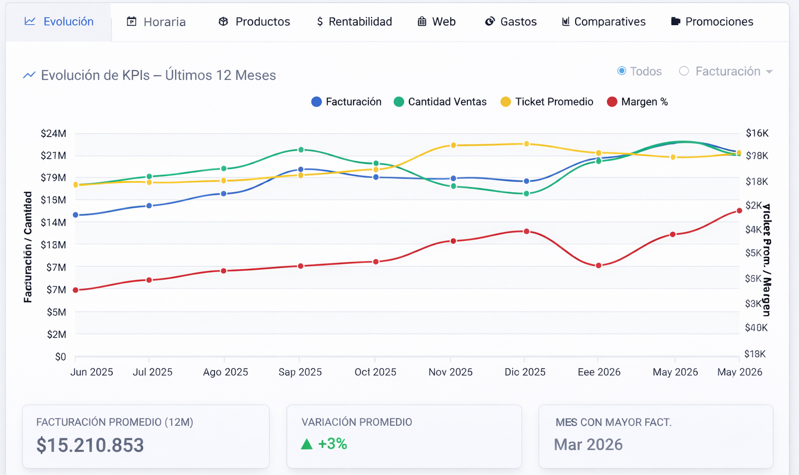799x475 pixels.
Task: Click the Nov 2025 axis label
Action: point(450,372)
